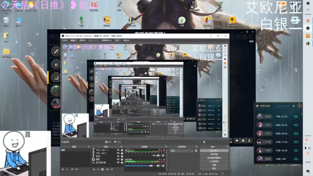Add a new source with plus icon
313x176 pixels.
click(x=94, y=169)
